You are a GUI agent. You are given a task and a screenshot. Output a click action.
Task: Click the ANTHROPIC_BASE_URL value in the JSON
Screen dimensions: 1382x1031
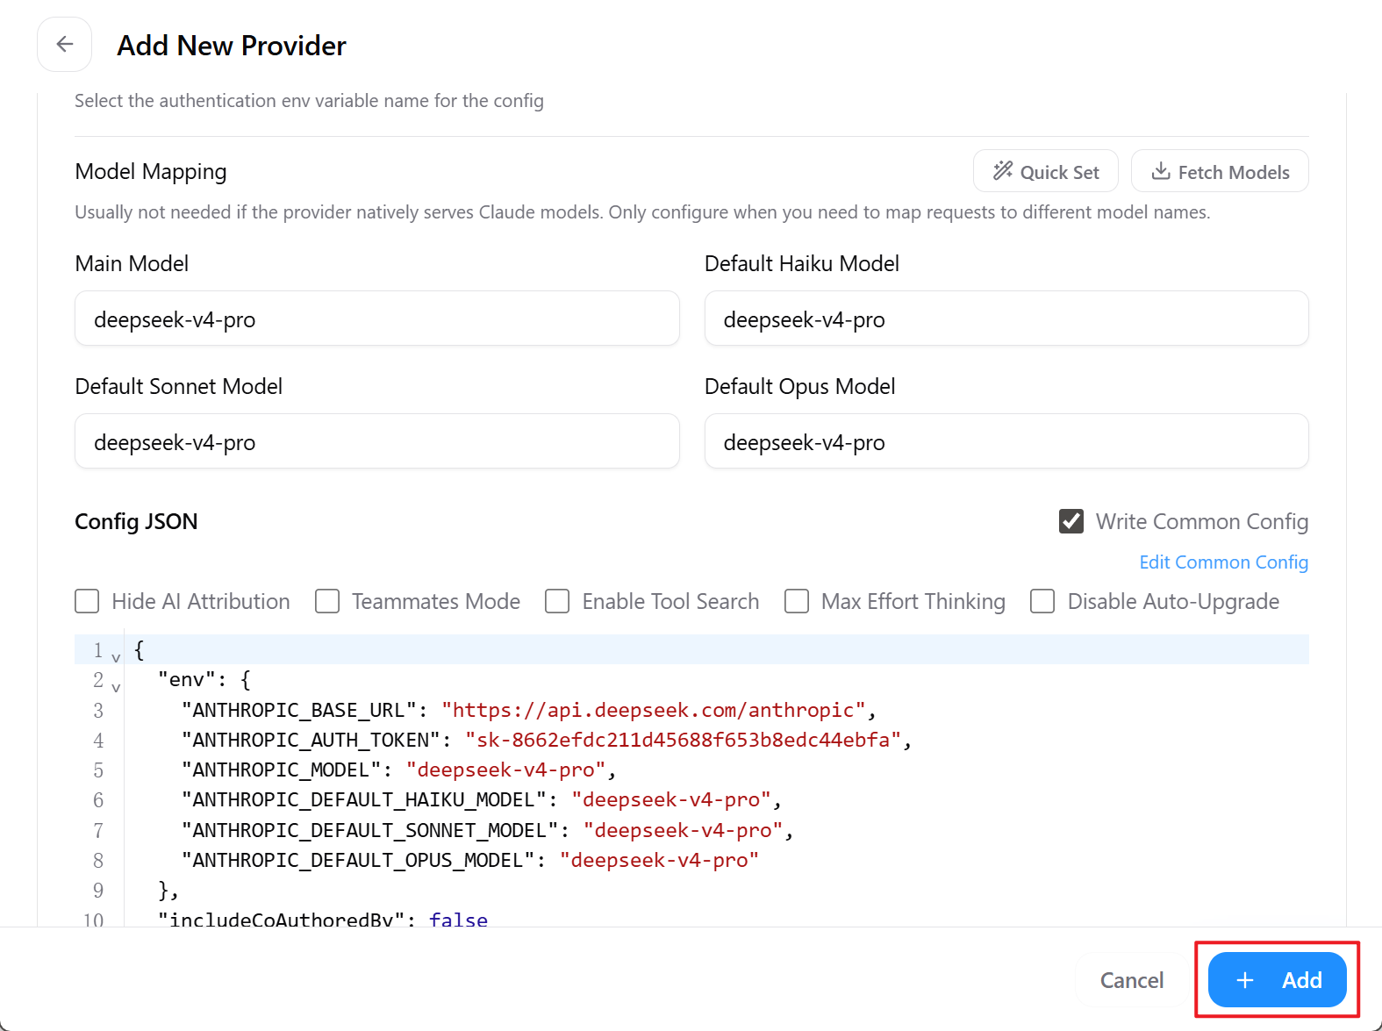coord(654,710)
